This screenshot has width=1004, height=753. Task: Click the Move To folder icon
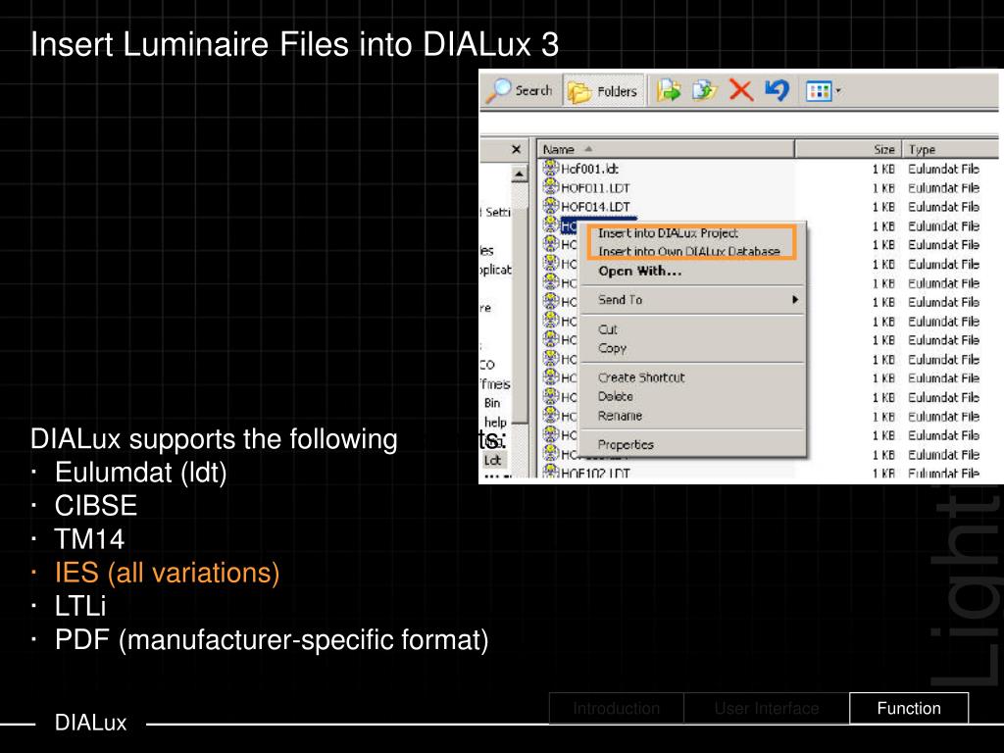click(x=669, y=90)
